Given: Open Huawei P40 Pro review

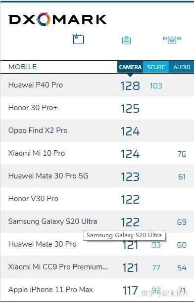Looking at the screenshot, I should (36, 85).
